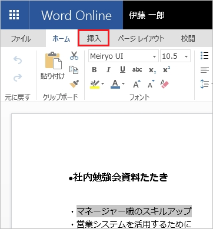Toggle Underline formatting

122,70
